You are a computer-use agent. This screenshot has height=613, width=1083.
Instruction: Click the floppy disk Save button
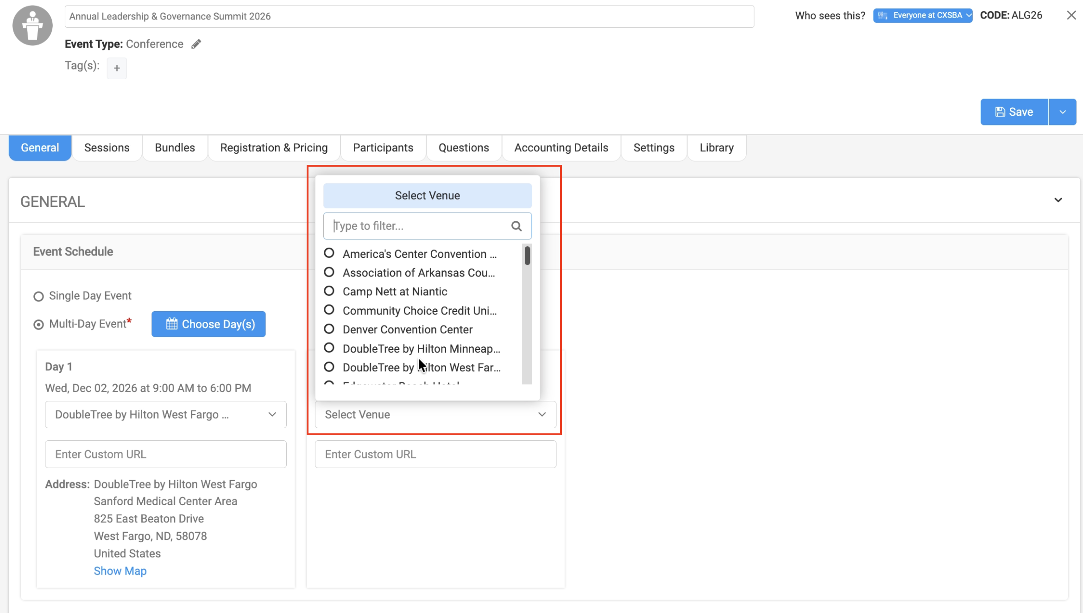(x=1014, y=112)
